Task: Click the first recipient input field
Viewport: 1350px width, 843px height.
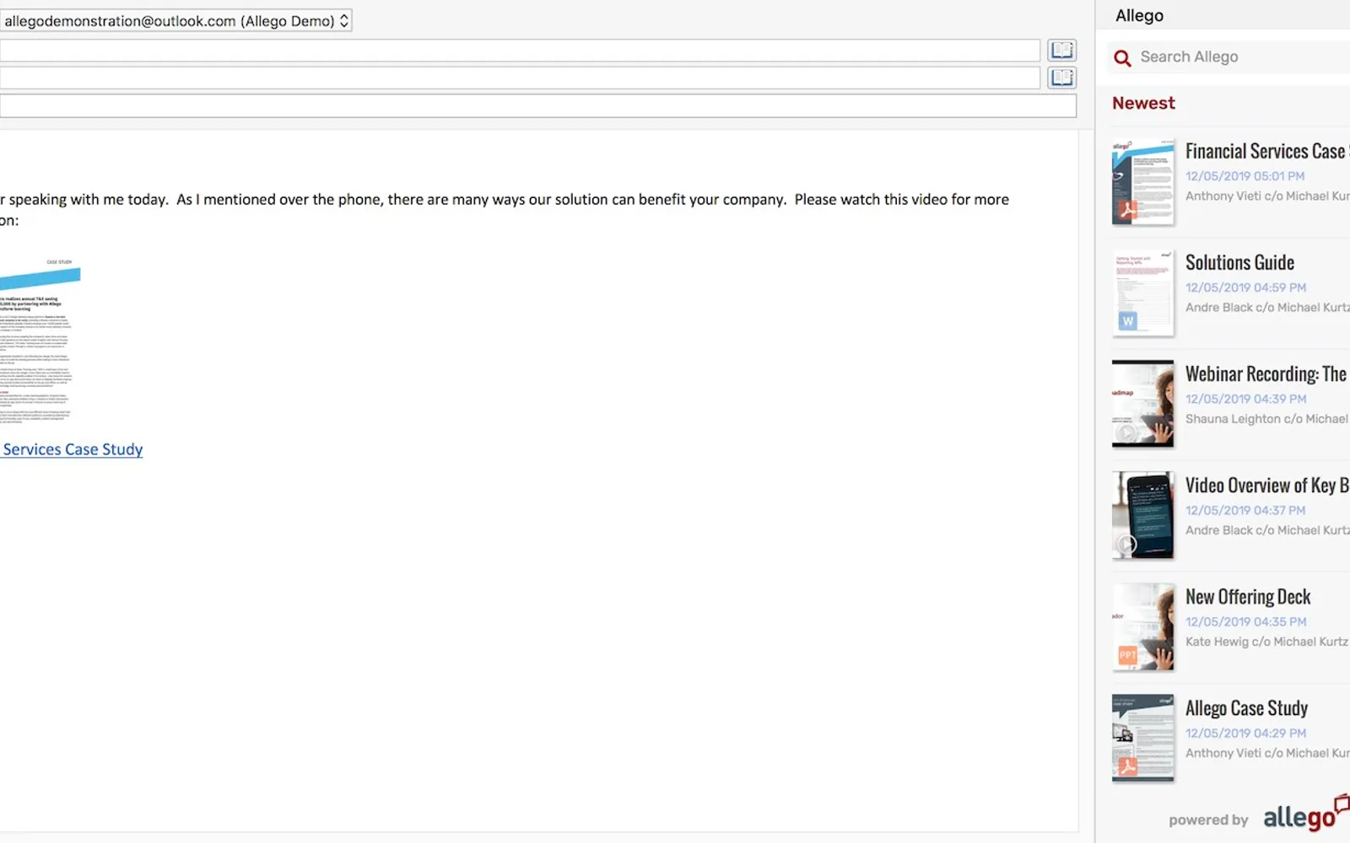Action: tap(520, 51)
